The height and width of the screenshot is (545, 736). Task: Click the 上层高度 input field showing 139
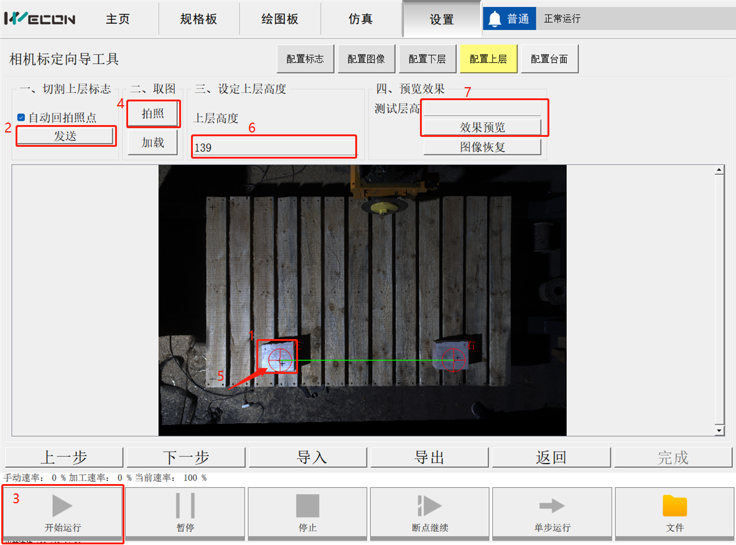point(274,148)
